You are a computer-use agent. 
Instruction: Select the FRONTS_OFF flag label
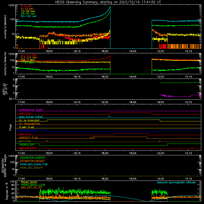[x=27, y=145]
